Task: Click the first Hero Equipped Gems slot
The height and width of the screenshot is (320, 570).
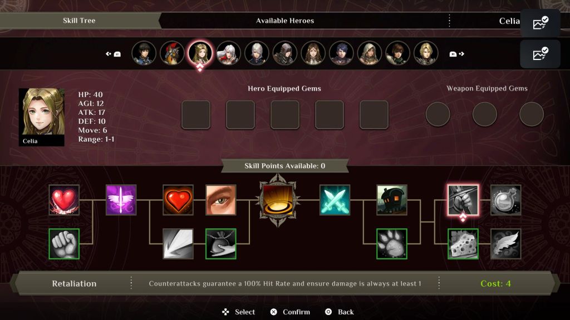Action: click(x=196, y=115)
